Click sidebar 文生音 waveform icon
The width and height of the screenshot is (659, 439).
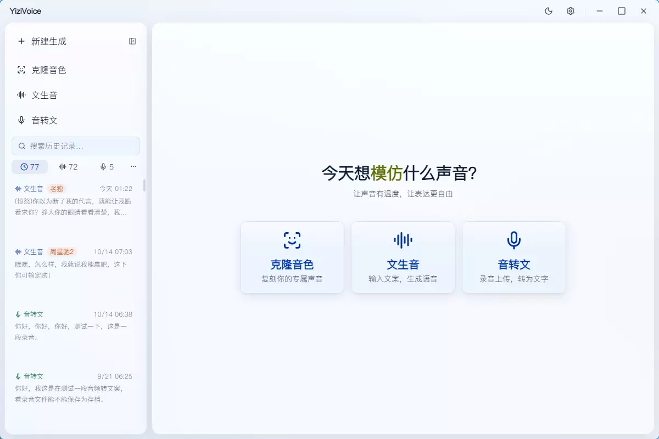pyautogui.click(x=21, y=95)
